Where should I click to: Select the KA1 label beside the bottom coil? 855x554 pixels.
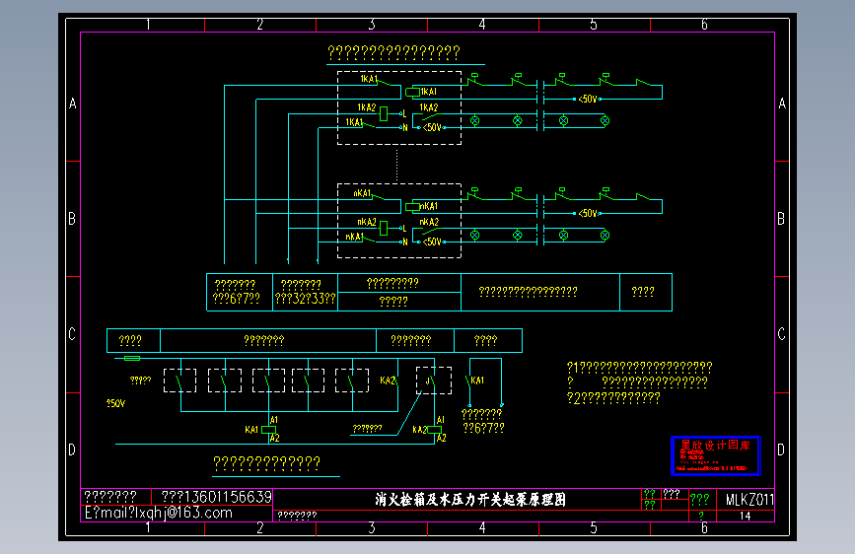[251, 430]
